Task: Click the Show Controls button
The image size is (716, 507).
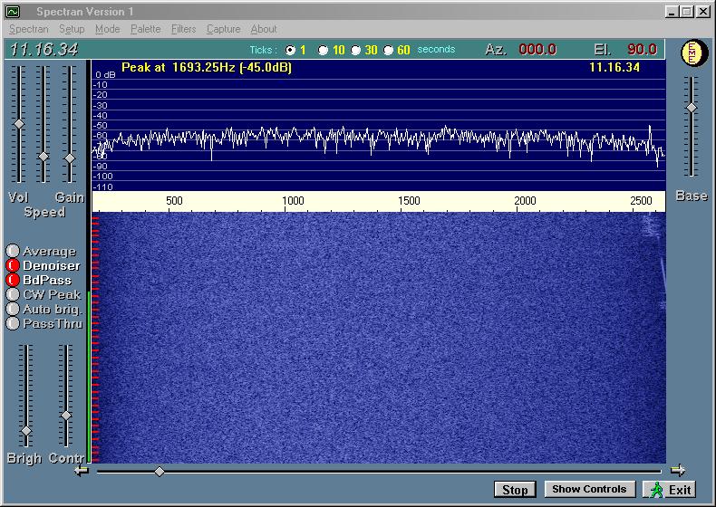Action: 589,489
